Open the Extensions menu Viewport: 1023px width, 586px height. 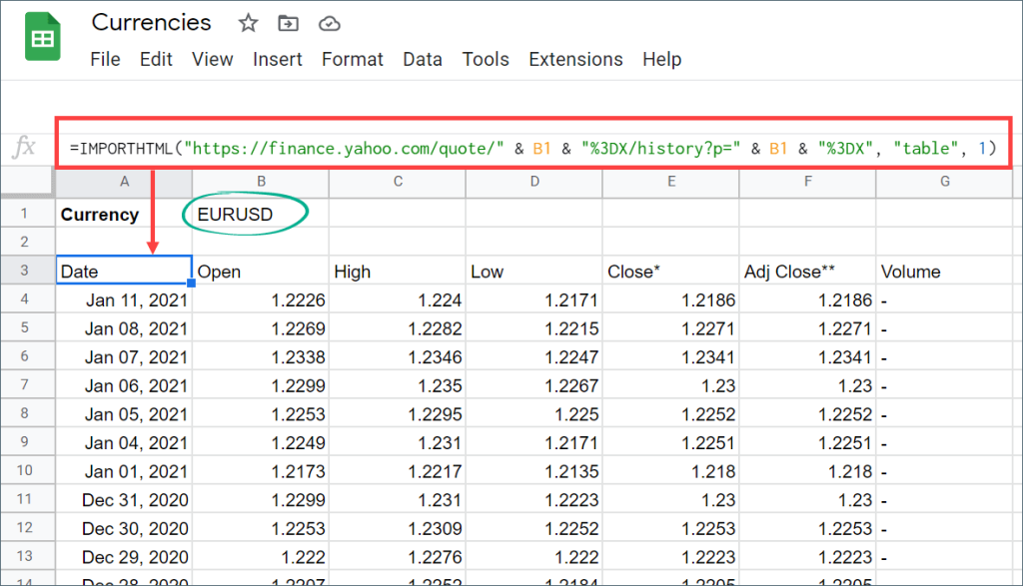coord(575,59)
